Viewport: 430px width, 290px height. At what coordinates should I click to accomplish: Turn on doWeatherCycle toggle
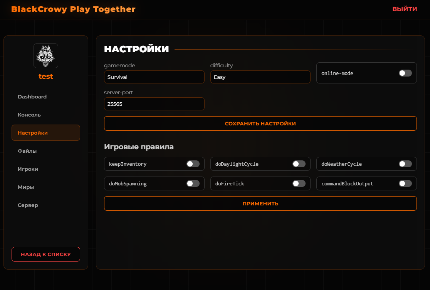tap(405, 164)
